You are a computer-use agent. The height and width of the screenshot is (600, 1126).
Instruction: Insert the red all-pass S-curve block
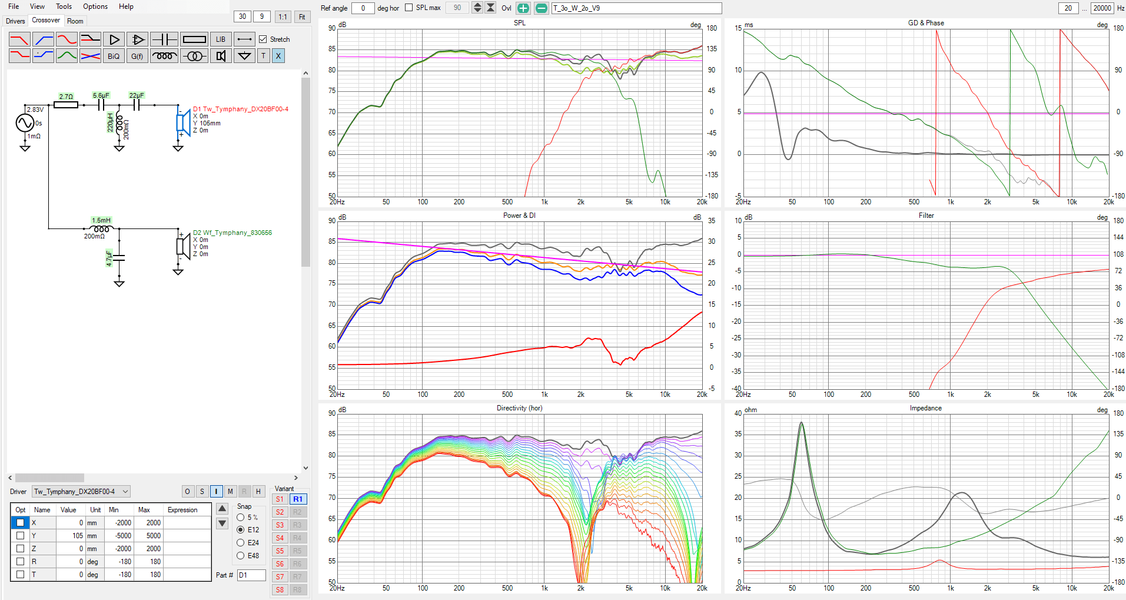[67, 39]
